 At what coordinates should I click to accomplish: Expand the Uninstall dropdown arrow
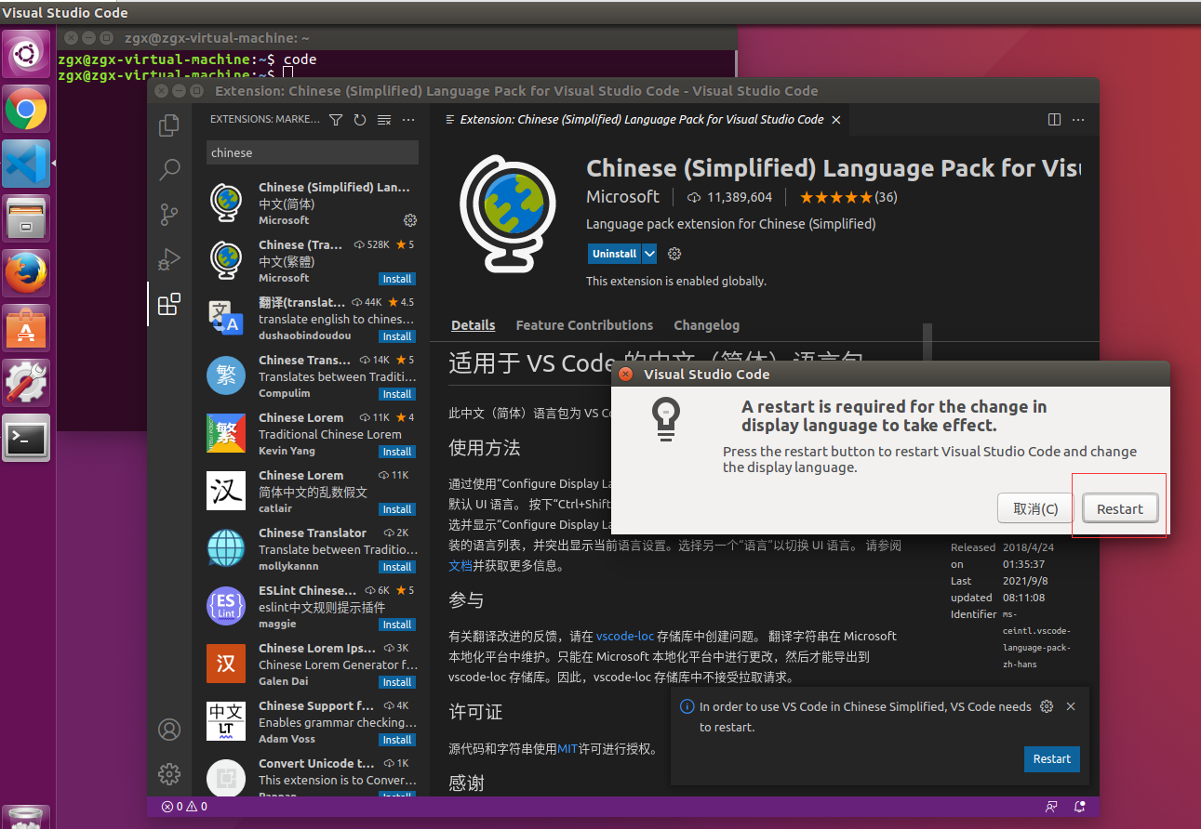point(649,254)
